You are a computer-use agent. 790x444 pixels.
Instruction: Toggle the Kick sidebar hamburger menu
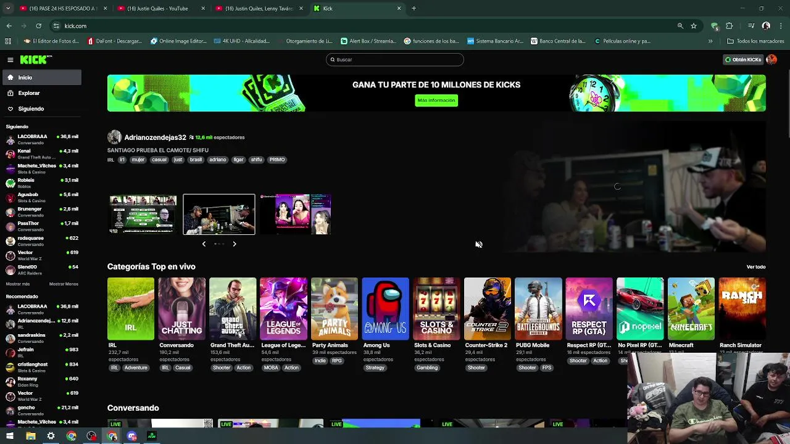(10, 60)
